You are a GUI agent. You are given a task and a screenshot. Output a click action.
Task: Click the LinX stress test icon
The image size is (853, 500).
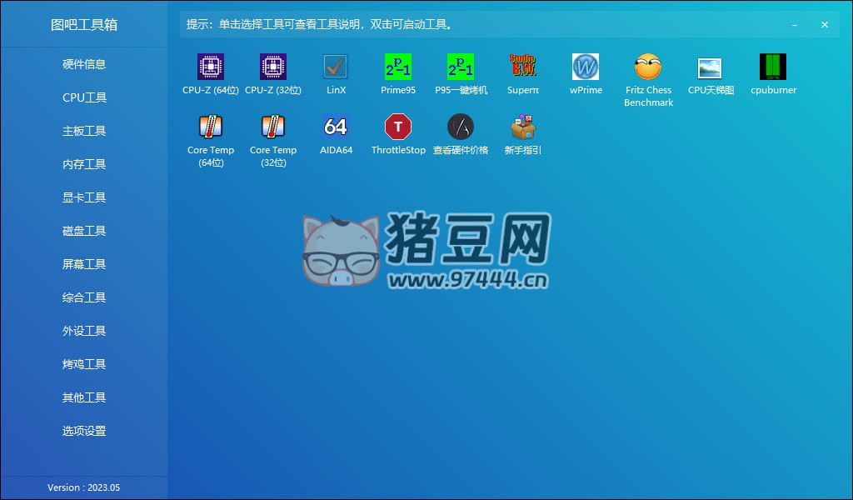click(x=336, y=67)
